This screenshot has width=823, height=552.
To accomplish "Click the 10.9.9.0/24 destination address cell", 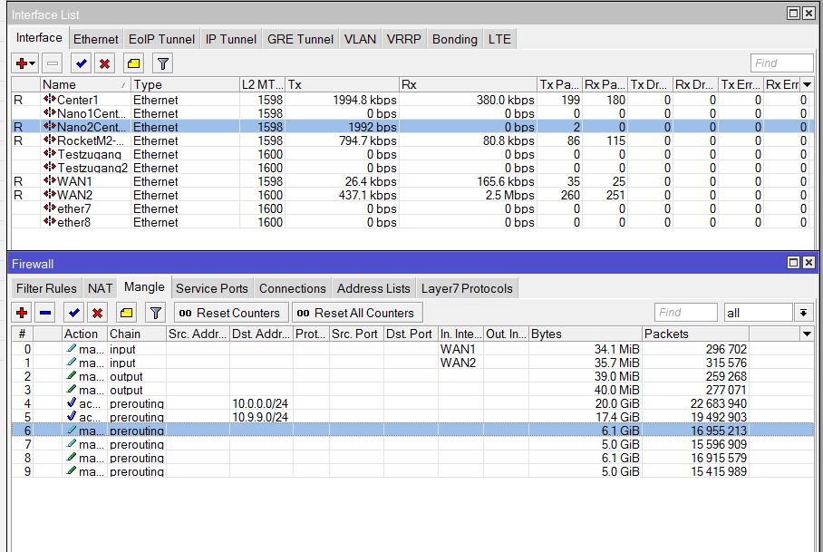I will pos(260,417).
